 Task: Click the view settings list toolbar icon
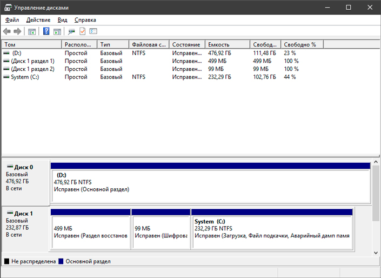[x=93, y=31]
